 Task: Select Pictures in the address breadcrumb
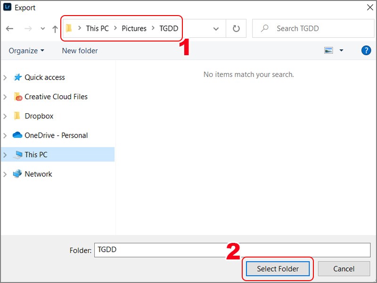coord(134,28)
